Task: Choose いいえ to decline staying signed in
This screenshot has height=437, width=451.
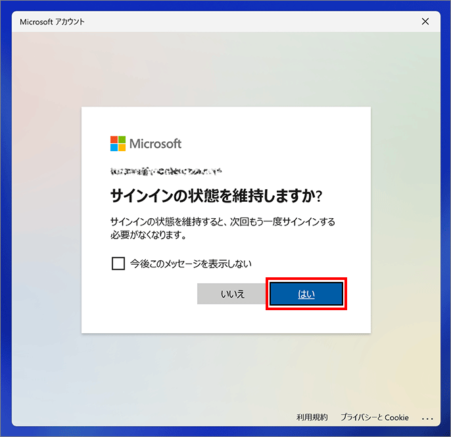Action: 232,294
